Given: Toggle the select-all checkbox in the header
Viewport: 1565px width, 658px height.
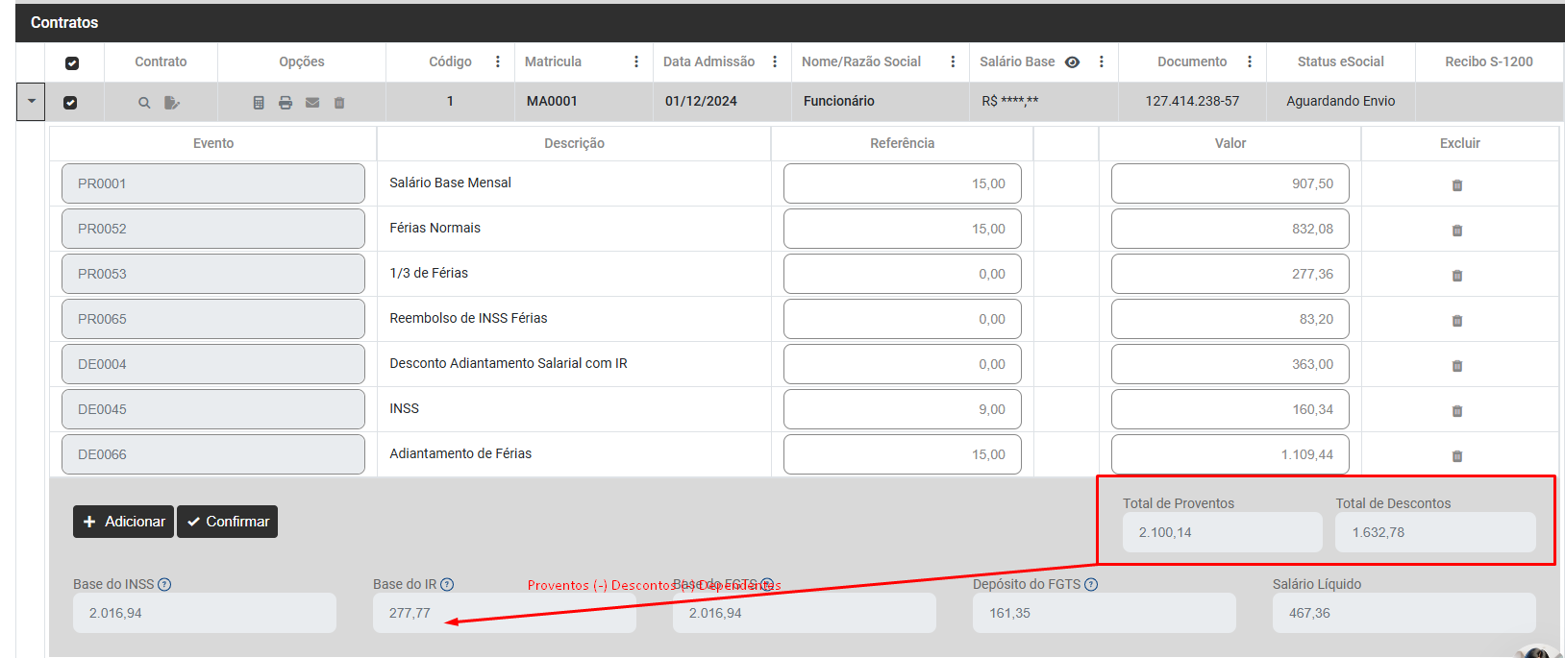Looking at the screenshot, I should pos(72,63).
